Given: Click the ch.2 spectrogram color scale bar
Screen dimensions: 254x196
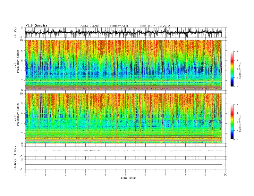Looking at the screenshot, I should (x=232, y=122).
